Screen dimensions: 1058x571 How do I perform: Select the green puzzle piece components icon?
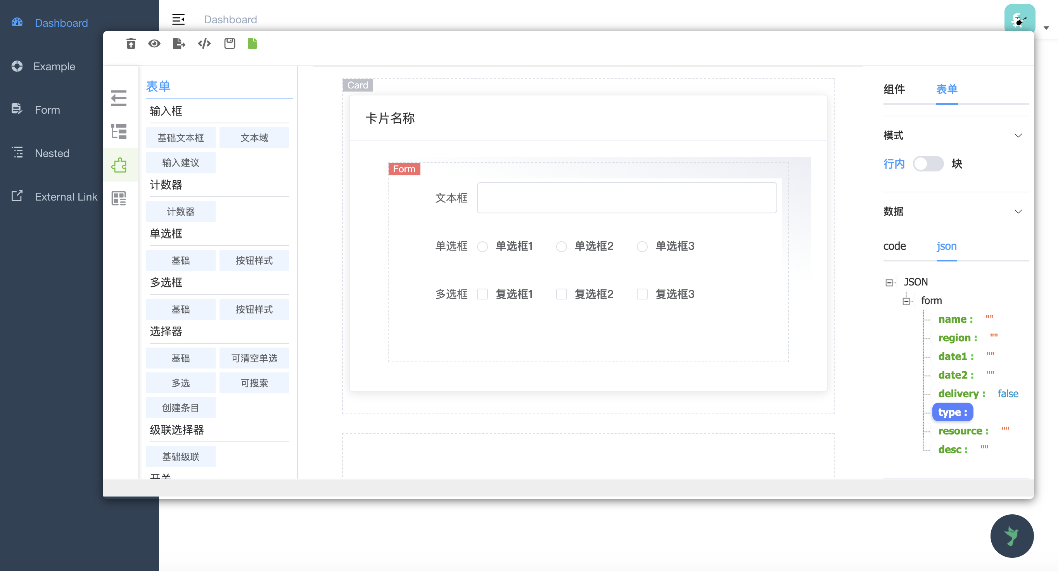point(119,165)
